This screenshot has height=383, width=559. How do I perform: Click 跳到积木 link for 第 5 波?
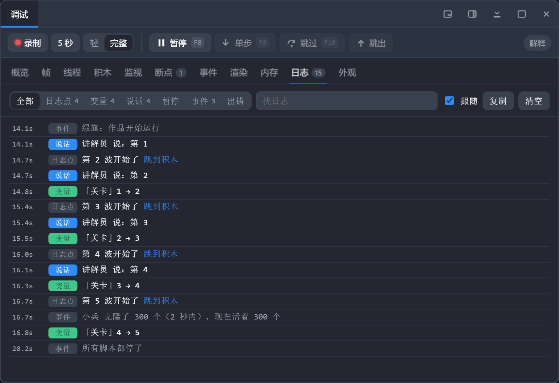[161, 301]
